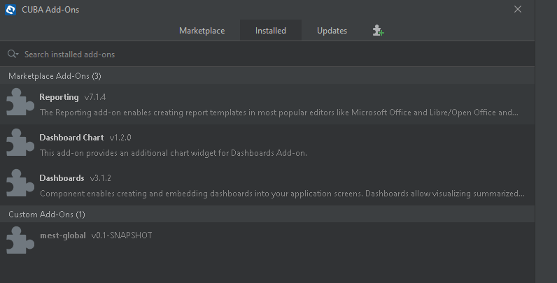Click the Reporting add-on description text

tap(279, 113)
